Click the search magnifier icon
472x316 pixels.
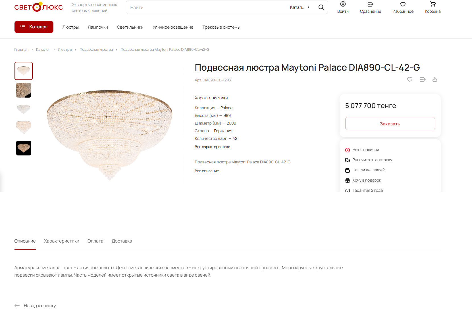coord(321,7)
